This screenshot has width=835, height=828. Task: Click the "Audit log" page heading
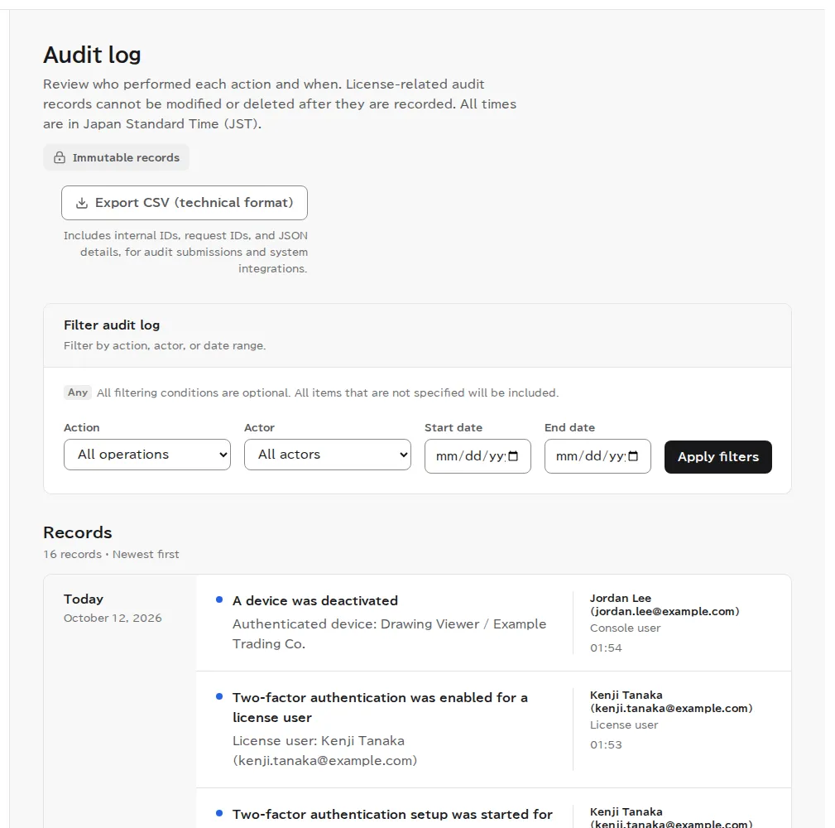click(92, 55)
